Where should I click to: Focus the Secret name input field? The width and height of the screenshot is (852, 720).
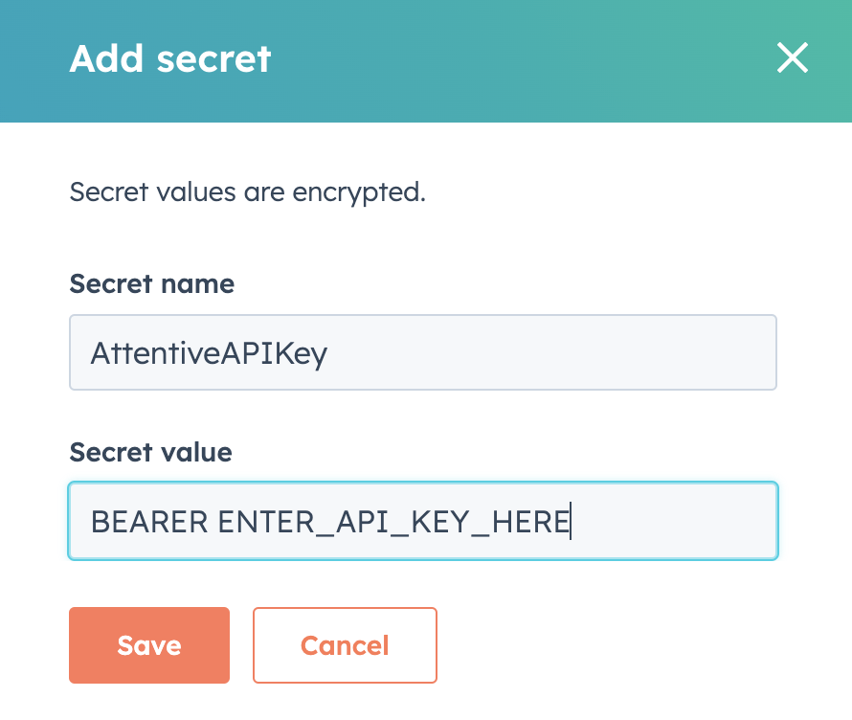(x=423, y=352)
